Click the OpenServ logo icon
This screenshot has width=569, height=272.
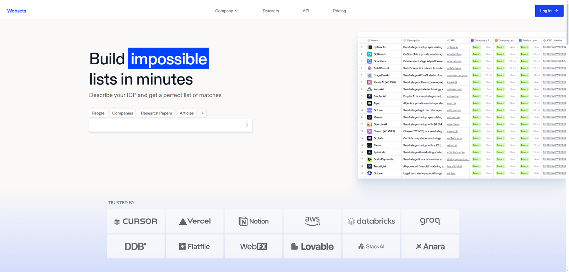tap(369, 61)
